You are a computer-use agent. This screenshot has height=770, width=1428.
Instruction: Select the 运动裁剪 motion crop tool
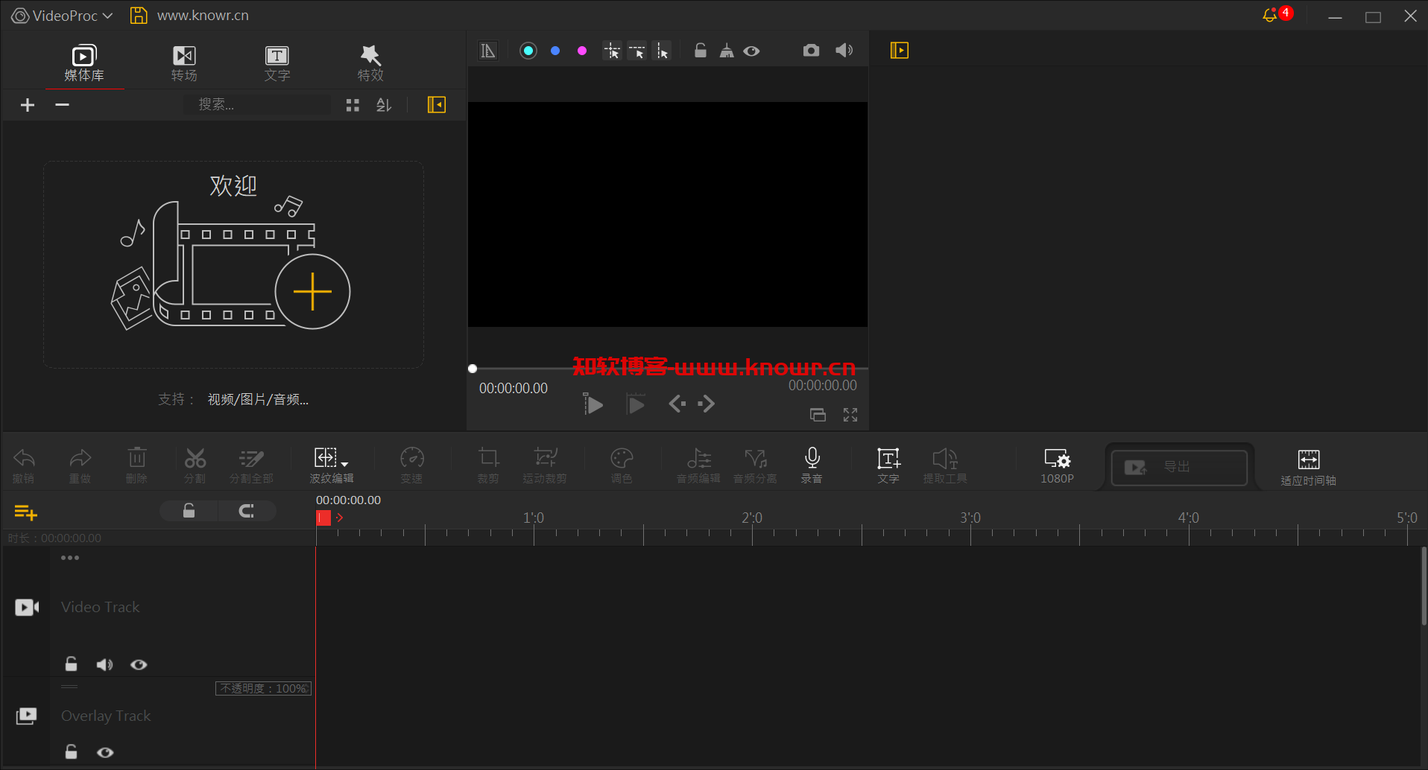pyautogui.click(x=545, y=465)
